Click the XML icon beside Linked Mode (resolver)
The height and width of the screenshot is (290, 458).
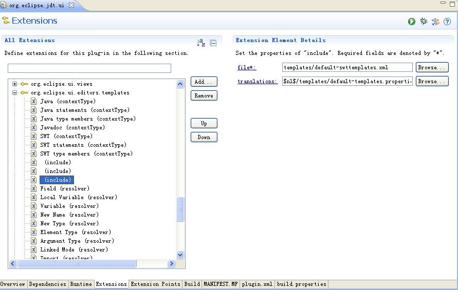coord(34,250)
